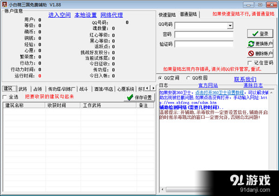The image size is (279, 196).
Task: Click the 备注 column header
Action: point(145,105)
